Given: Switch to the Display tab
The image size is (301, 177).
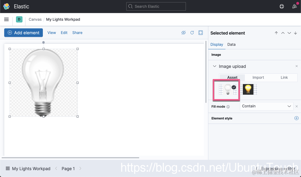Looking at the screenshot, I should point(217,45).
